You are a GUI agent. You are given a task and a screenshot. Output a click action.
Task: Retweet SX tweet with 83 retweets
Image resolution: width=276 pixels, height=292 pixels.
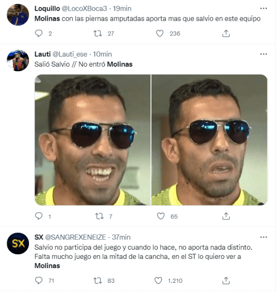pos(98,281)
